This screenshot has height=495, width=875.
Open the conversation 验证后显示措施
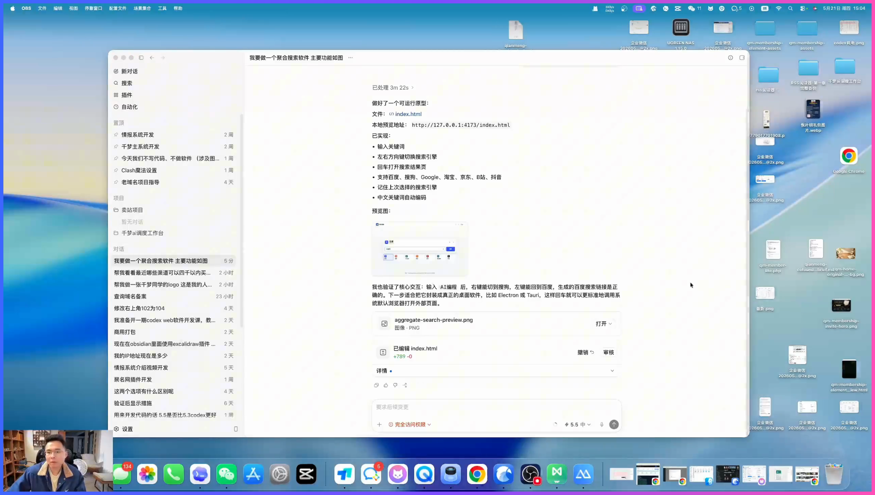(x=174, y=403)
